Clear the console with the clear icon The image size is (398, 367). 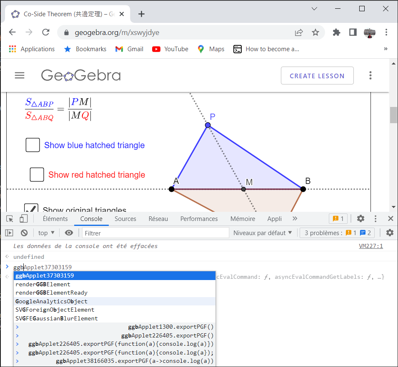point(24,233)
